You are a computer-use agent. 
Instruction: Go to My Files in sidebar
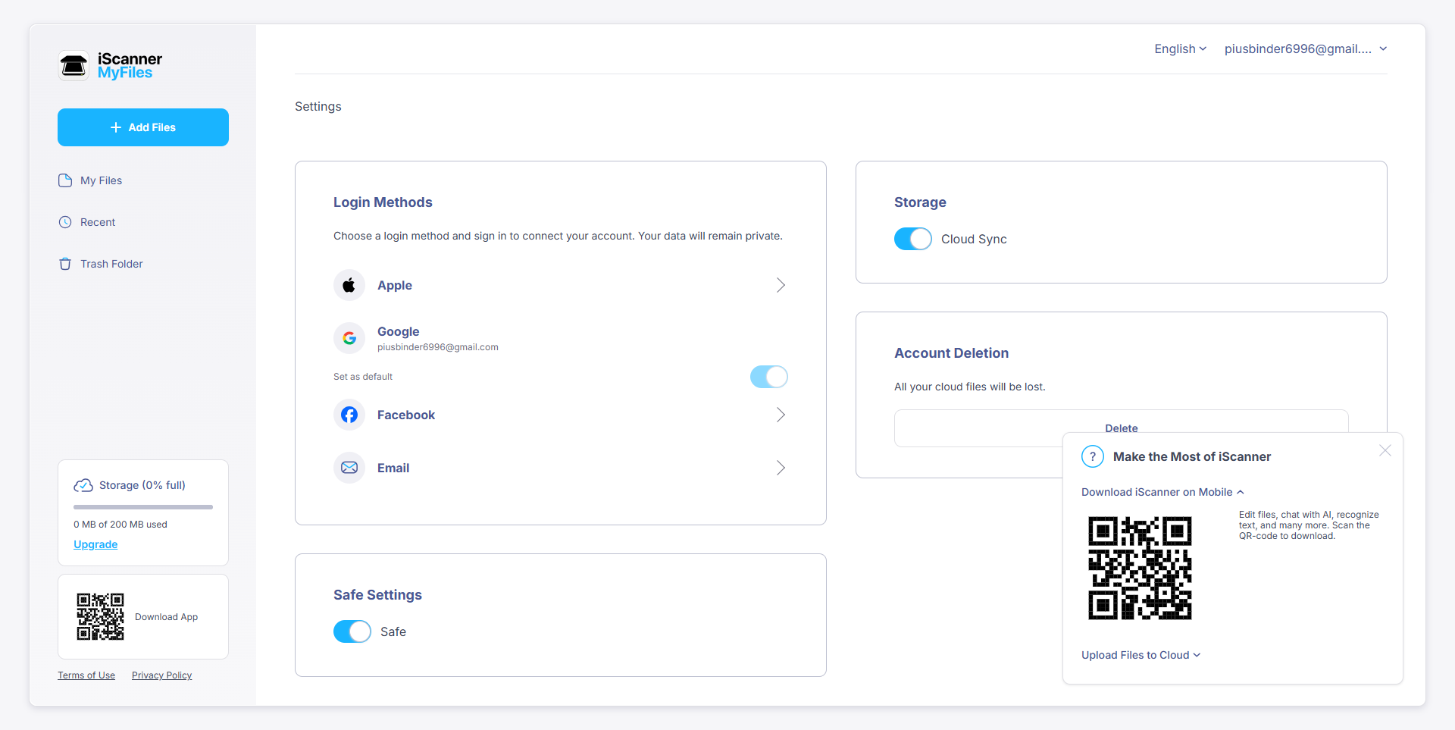(x=101, y=180)
